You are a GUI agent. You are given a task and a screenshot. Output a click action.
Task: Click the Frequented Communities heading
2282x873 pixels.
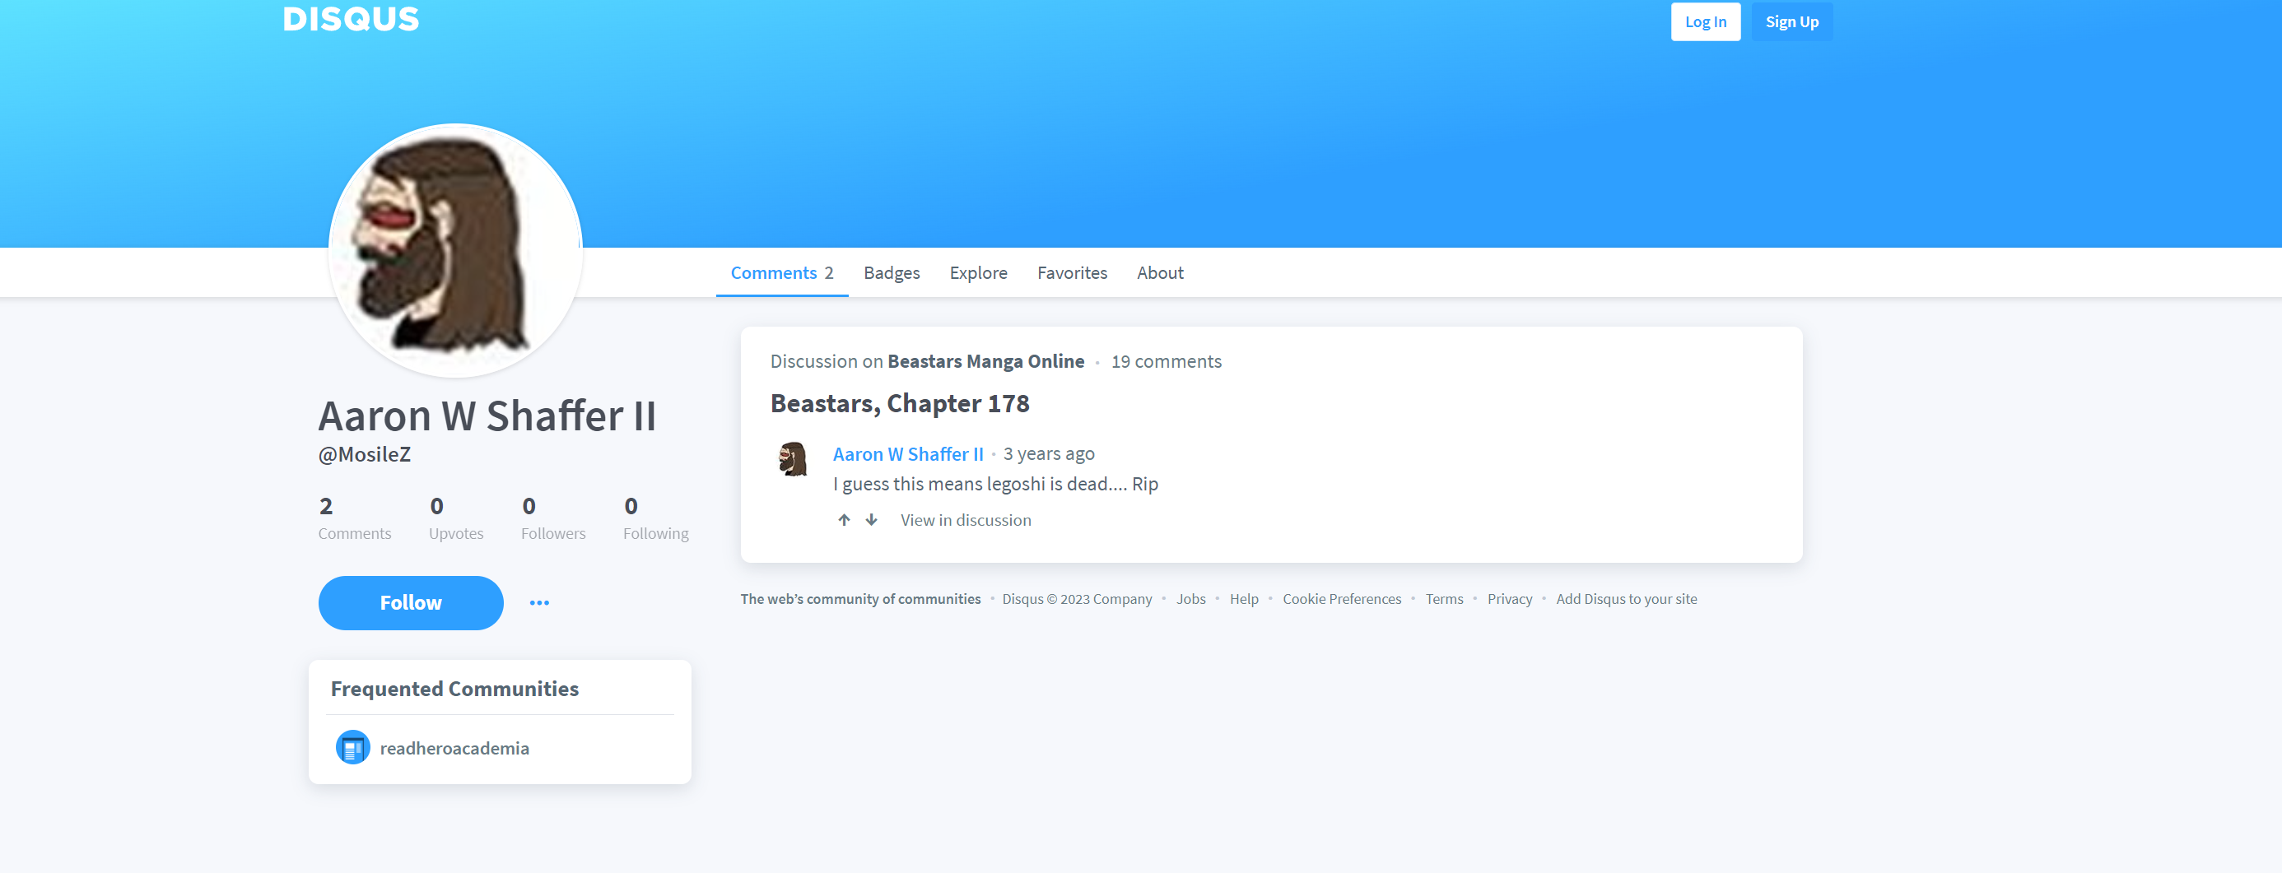(454, 689)
